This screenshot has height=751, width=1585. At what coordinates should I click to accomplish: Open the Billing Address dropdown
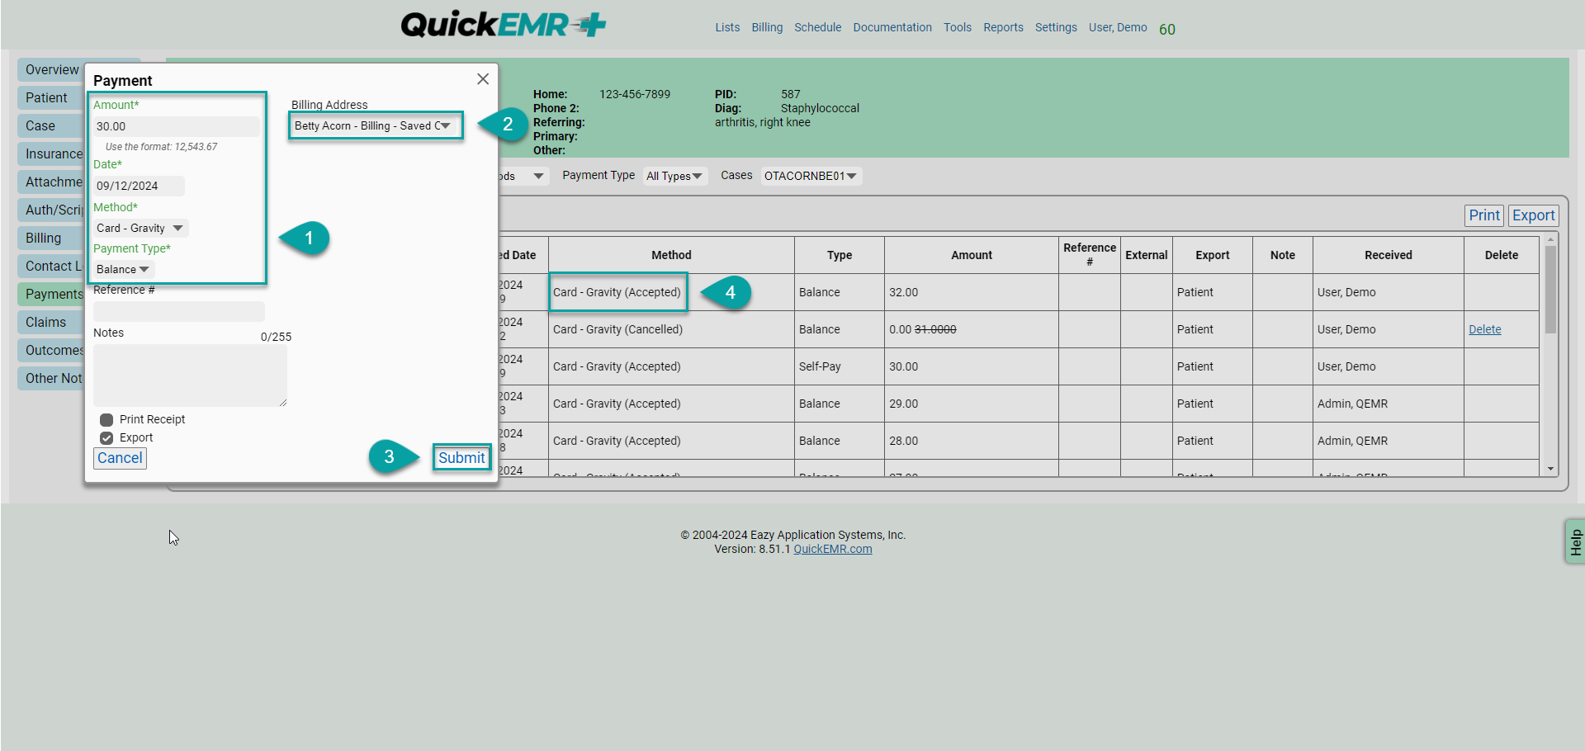coord(376,125)
